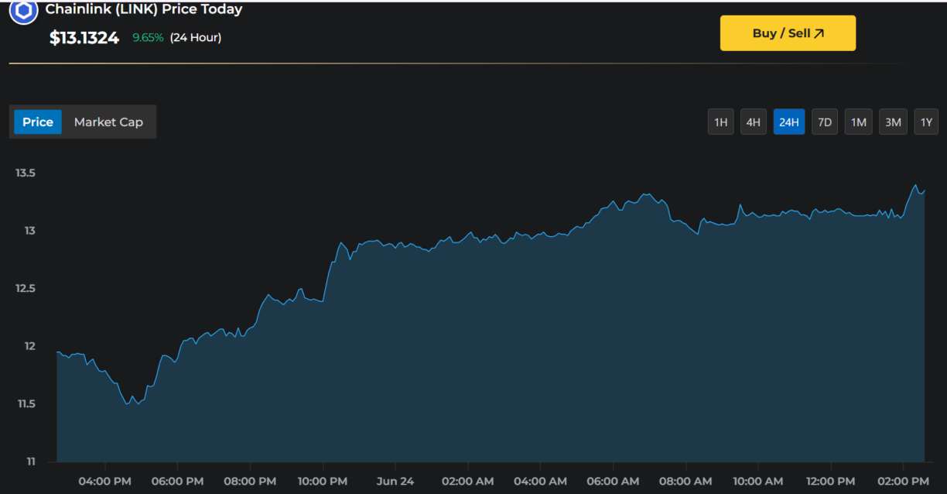Image resolution: width=947 pixels, height=494 pixels.
Task: Click the 10:00 PM time axis label
Action: (x=322, y=482)
